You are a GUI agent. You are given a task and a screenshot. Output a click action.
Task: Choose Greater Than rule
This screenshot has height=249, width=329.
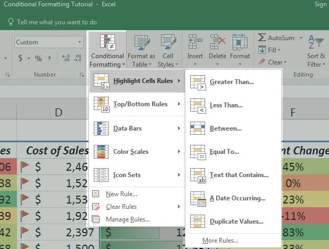tap(233, 82)
